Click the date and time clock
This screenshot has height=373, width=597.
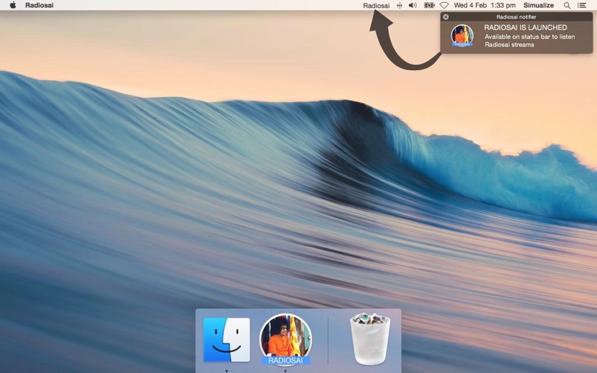484,5
